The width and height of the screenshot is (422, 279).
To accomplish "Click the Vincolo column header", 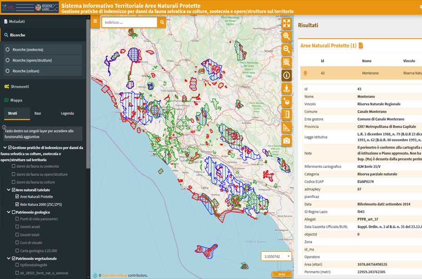I will 409,61.
